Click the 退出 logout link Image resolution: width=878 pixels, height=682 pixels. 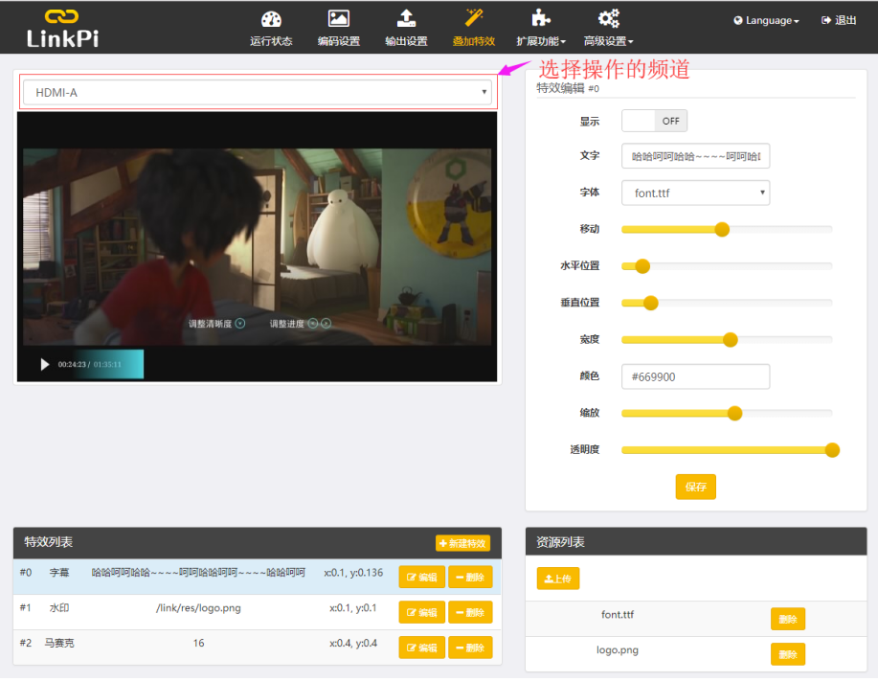coord(838,20)
